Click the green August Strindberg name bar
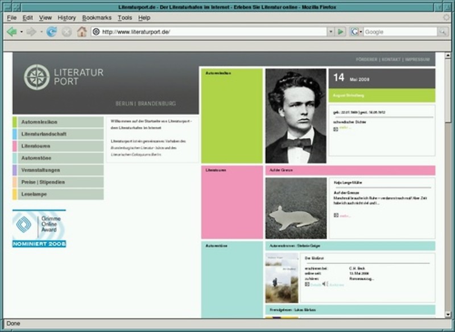 tap(382, 96)
